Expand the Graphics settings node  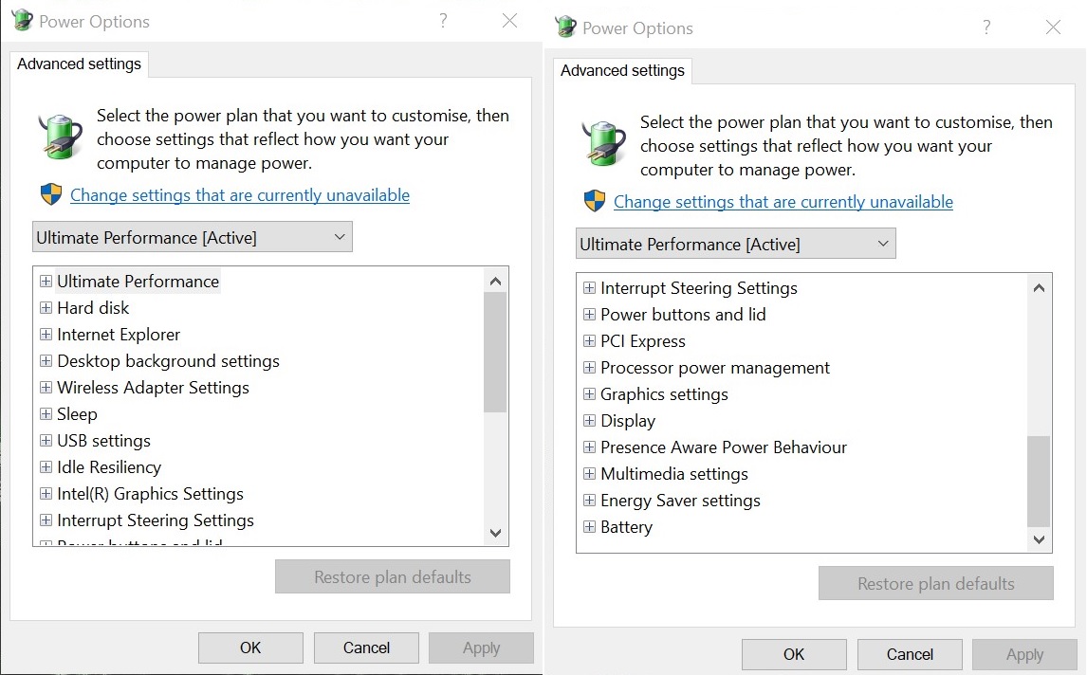(589, 394)
